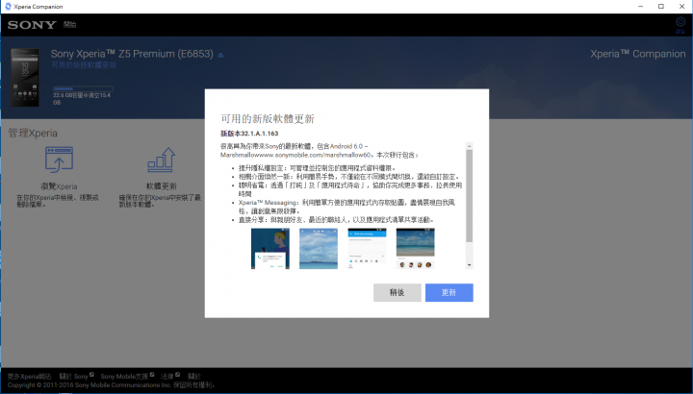Minimize the Xperia Companion window
Image resolution: width=693 pixels, height=394 pixels.
(641, 6)
